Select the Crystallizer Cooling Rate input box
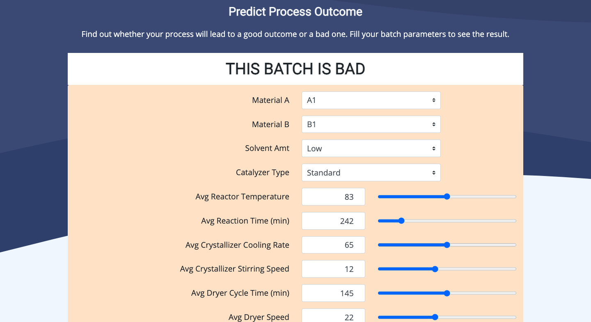The image size is (591, 322). click(333, 245)
